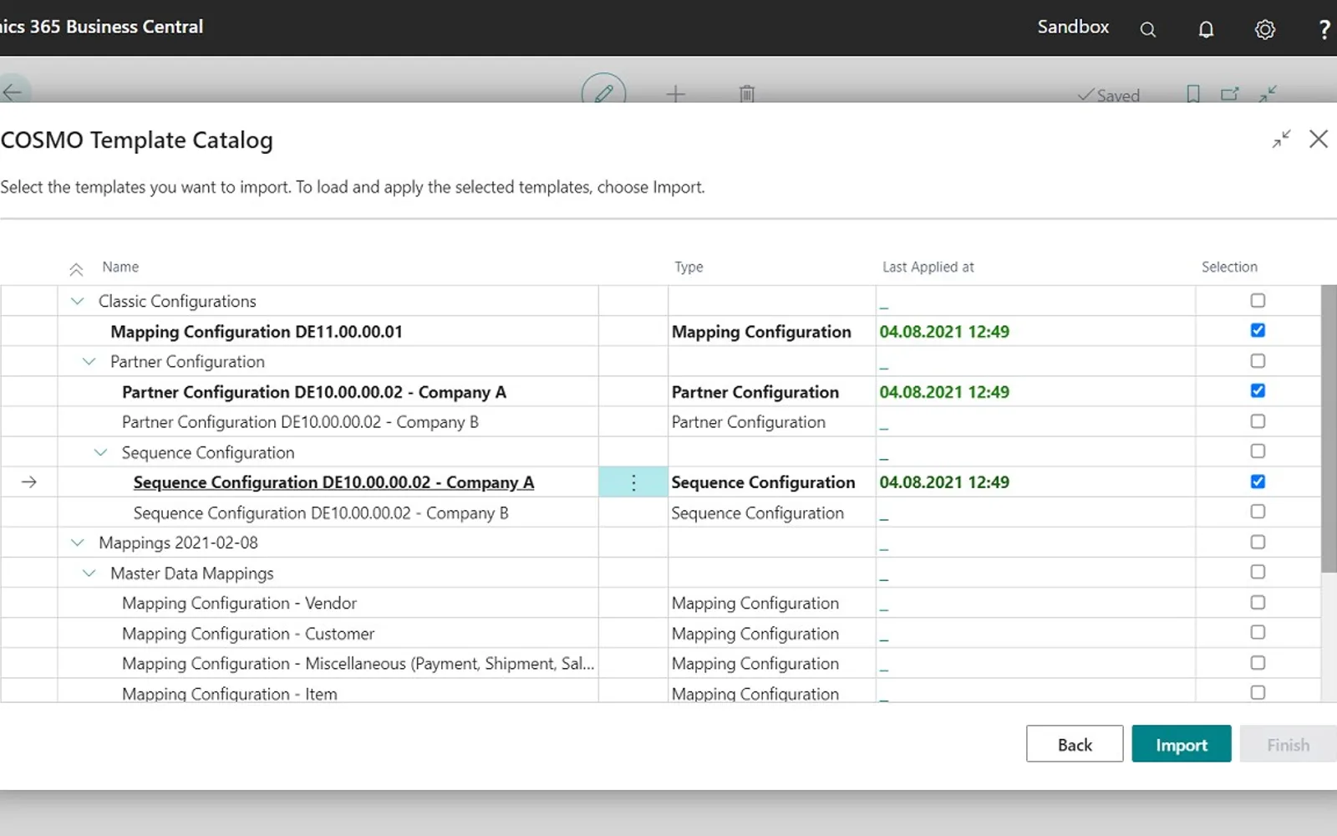Select Mapping Configuration - Miscellaneous row name
Screen dimensions: 1337x836
click(358, 664)
